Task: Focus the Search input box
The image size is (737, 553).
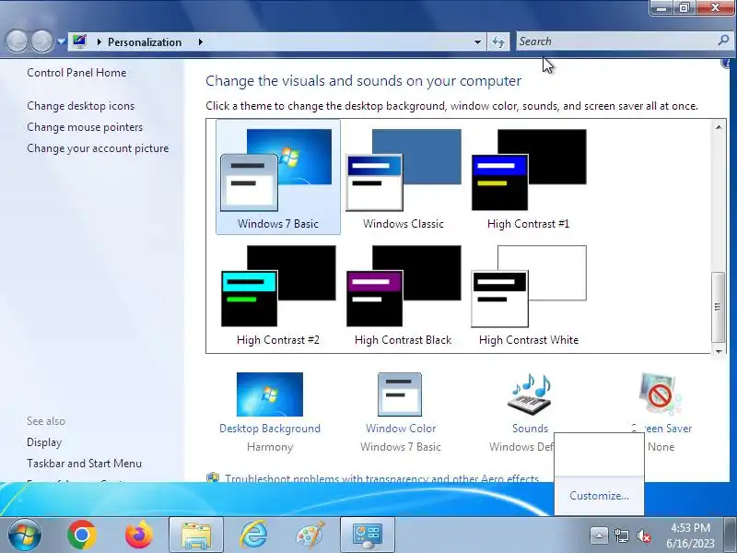Action: [x=615, y=41]
